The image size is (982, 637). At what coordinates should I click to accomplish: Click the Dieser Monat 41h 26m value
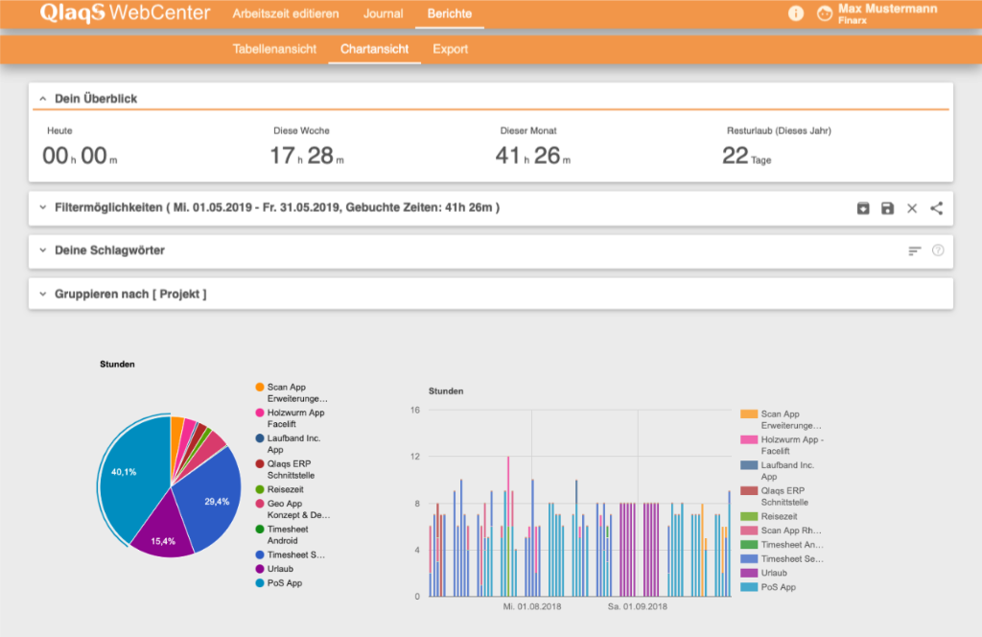point(533,155)
